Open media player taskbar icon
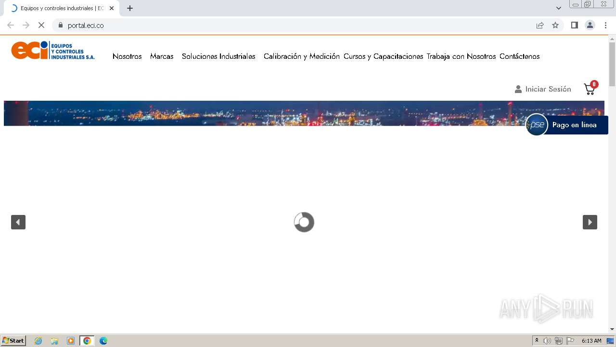Image resolution: width=616 pixels, height=347 pixels. 71,341
